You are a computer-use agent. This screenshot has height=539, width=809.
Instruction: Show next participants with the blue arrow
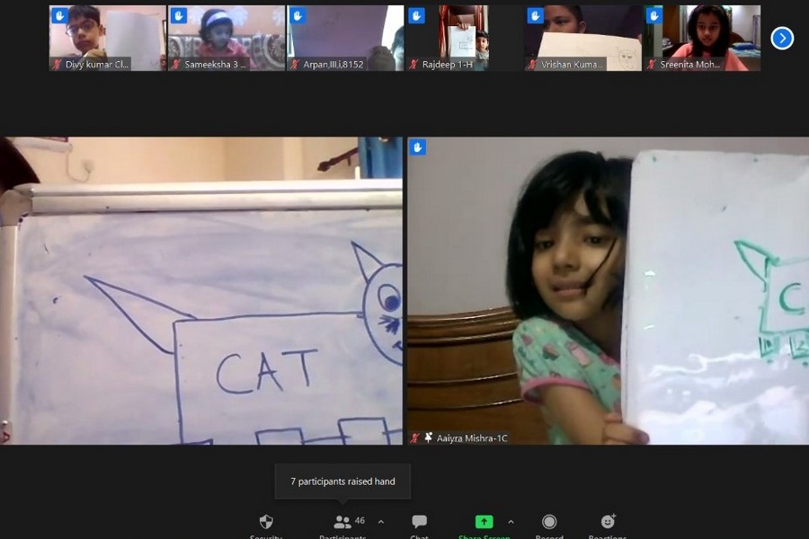(782, 38)
